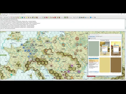Open the File menu

1,15
